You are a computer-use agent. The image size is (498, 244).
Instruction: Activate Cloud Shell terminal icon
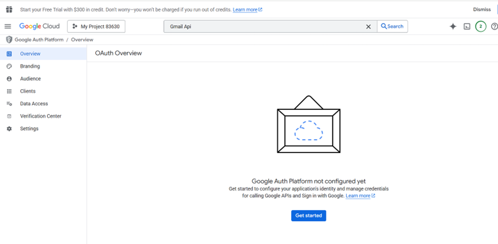[x=467, y=27]
